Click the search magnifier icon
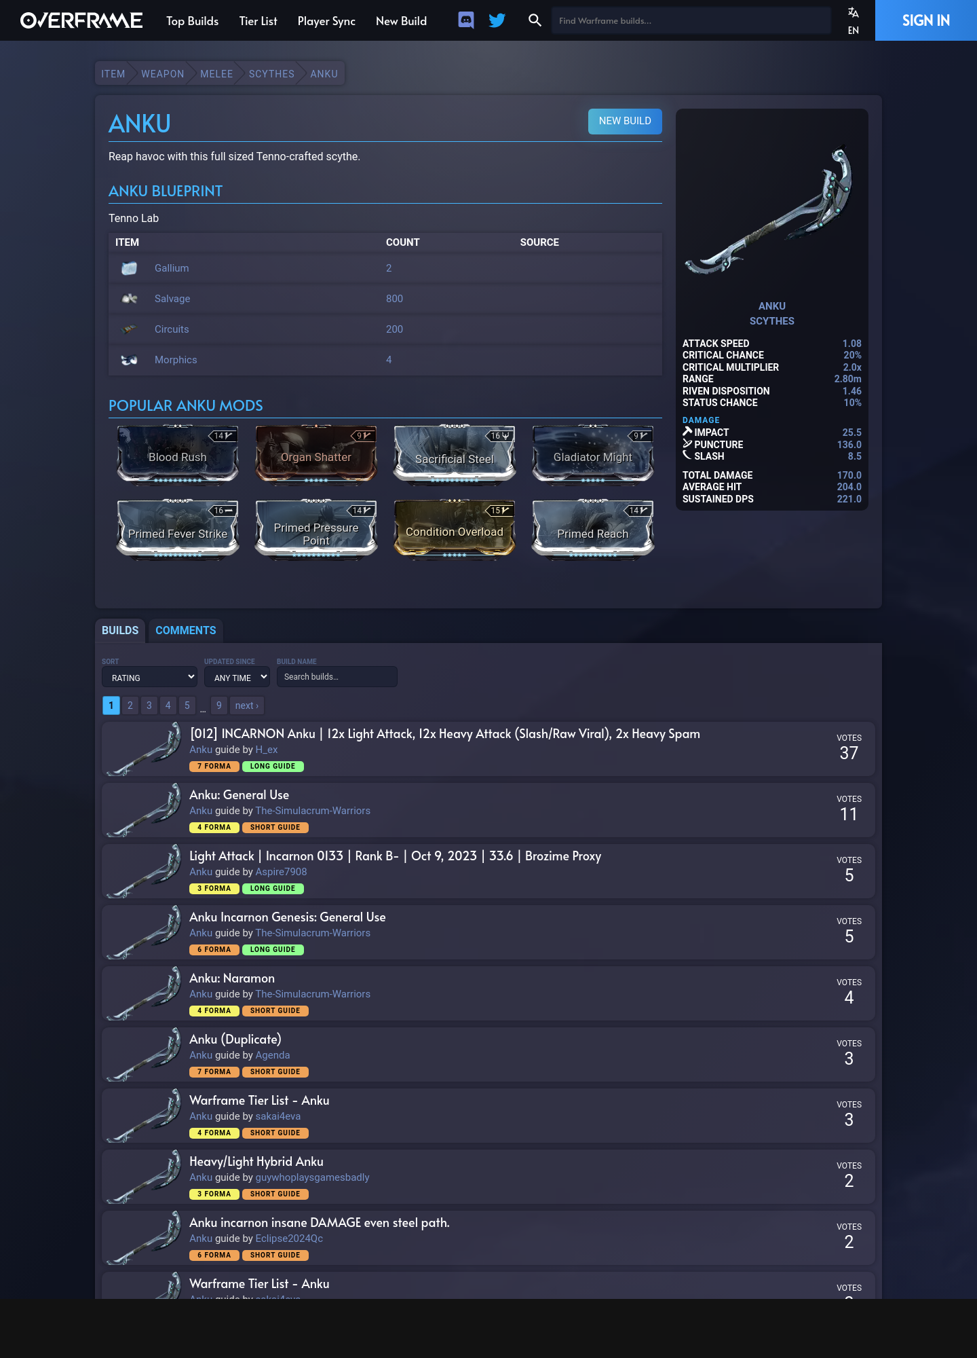Viewport: 977px width, 1358px height. pos(535,20)
